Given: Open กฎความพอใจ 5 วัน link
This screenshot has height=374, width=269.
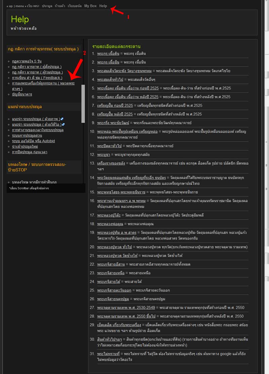Looking at the screenshot, I should [27, 61].
